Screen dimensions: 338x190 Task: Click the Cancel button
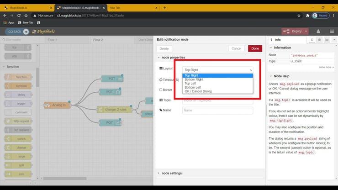[x=236, y=48]
